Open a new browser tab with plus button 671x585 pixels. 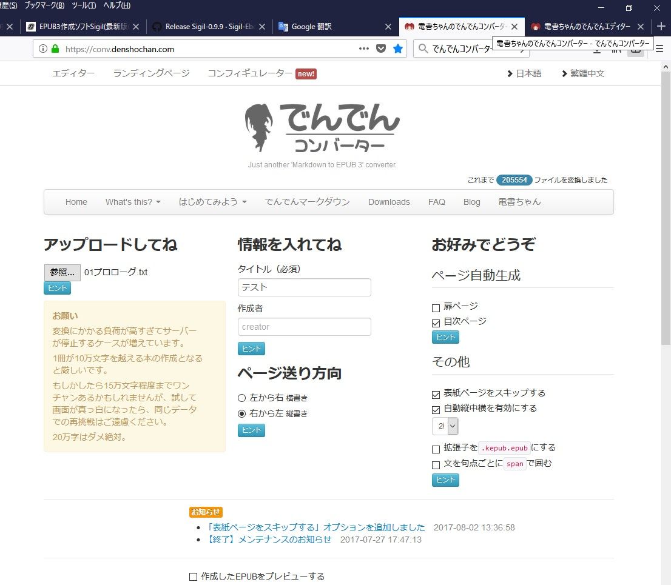[x=661, y=27]
